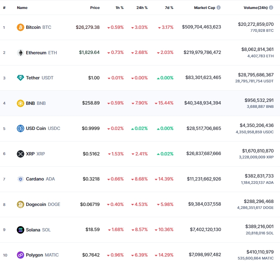
Task: Click BNB market cap $40,348,934,394
Action: click(x=203, y=103)
